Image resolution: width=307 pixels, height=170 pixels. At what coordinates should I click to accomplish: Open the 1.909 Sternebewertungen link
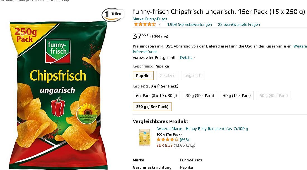189,24
